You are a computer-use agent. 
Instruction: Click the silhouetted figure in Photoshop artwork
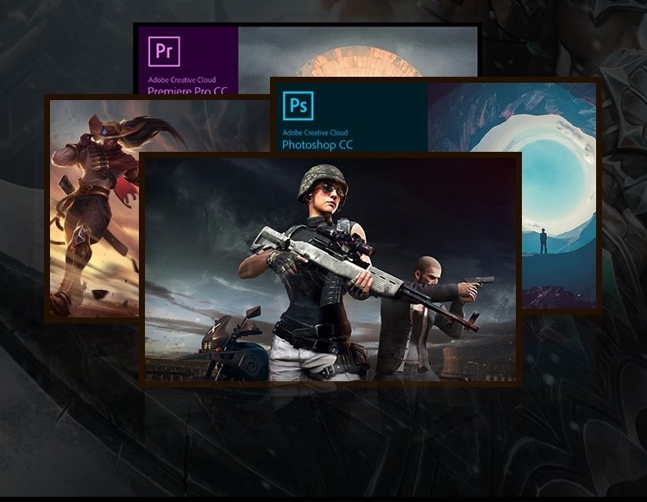coord(543,240)
